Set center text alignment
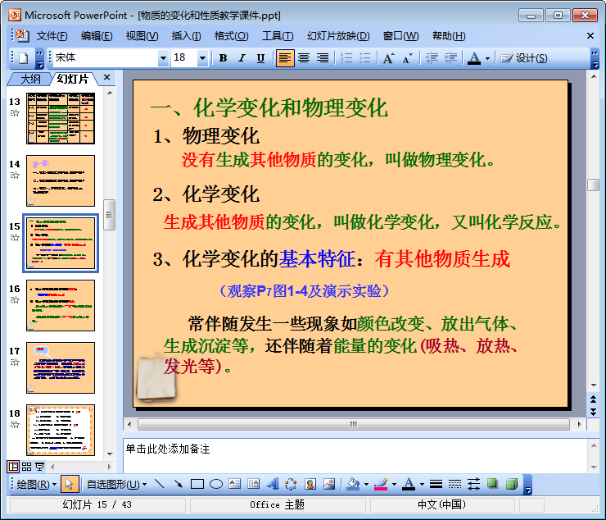Image resolution: width=606 pixels, height=520 pixels. (x=304, y=58)
